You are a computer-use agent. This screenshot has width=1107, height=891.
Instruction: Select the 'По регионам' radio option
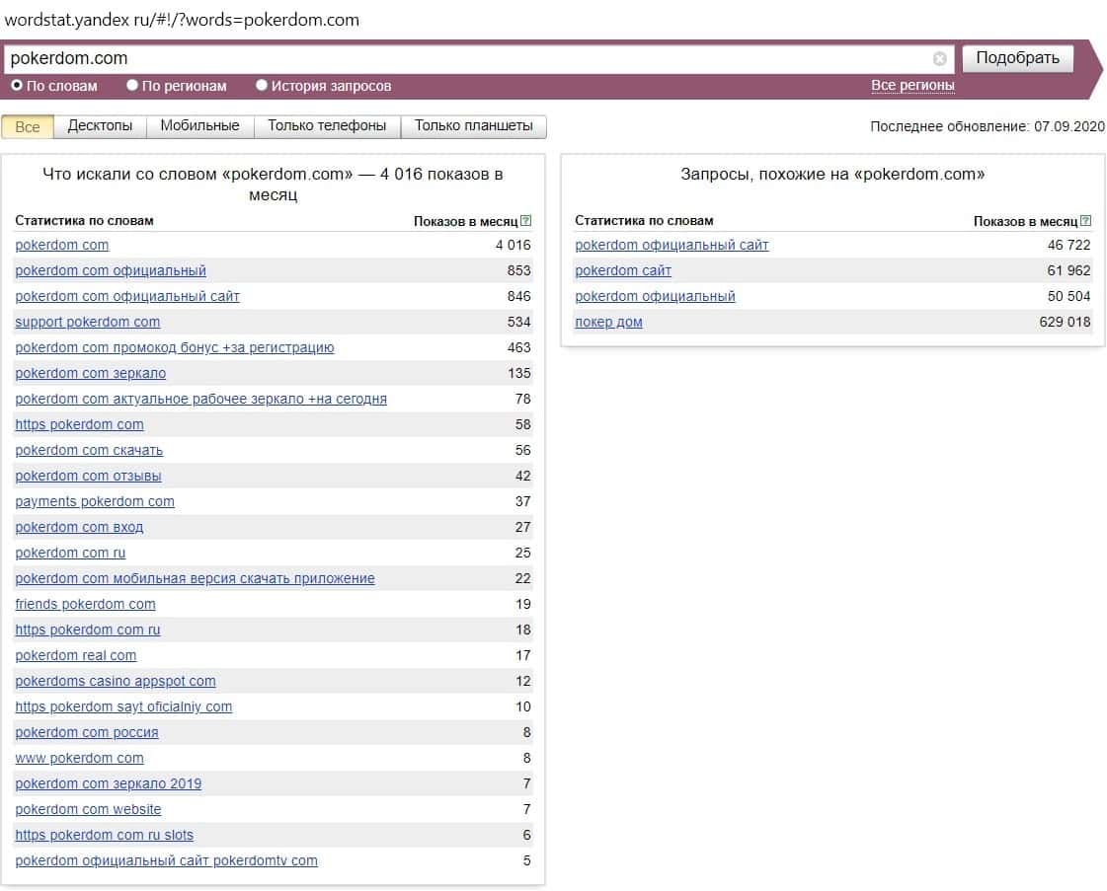(132, 86)
